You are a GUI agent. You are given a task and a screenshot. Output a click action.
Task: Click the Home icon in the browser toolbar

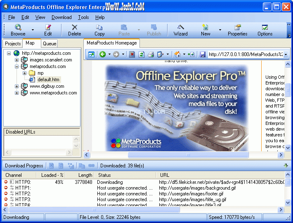[x=177, y=54]
